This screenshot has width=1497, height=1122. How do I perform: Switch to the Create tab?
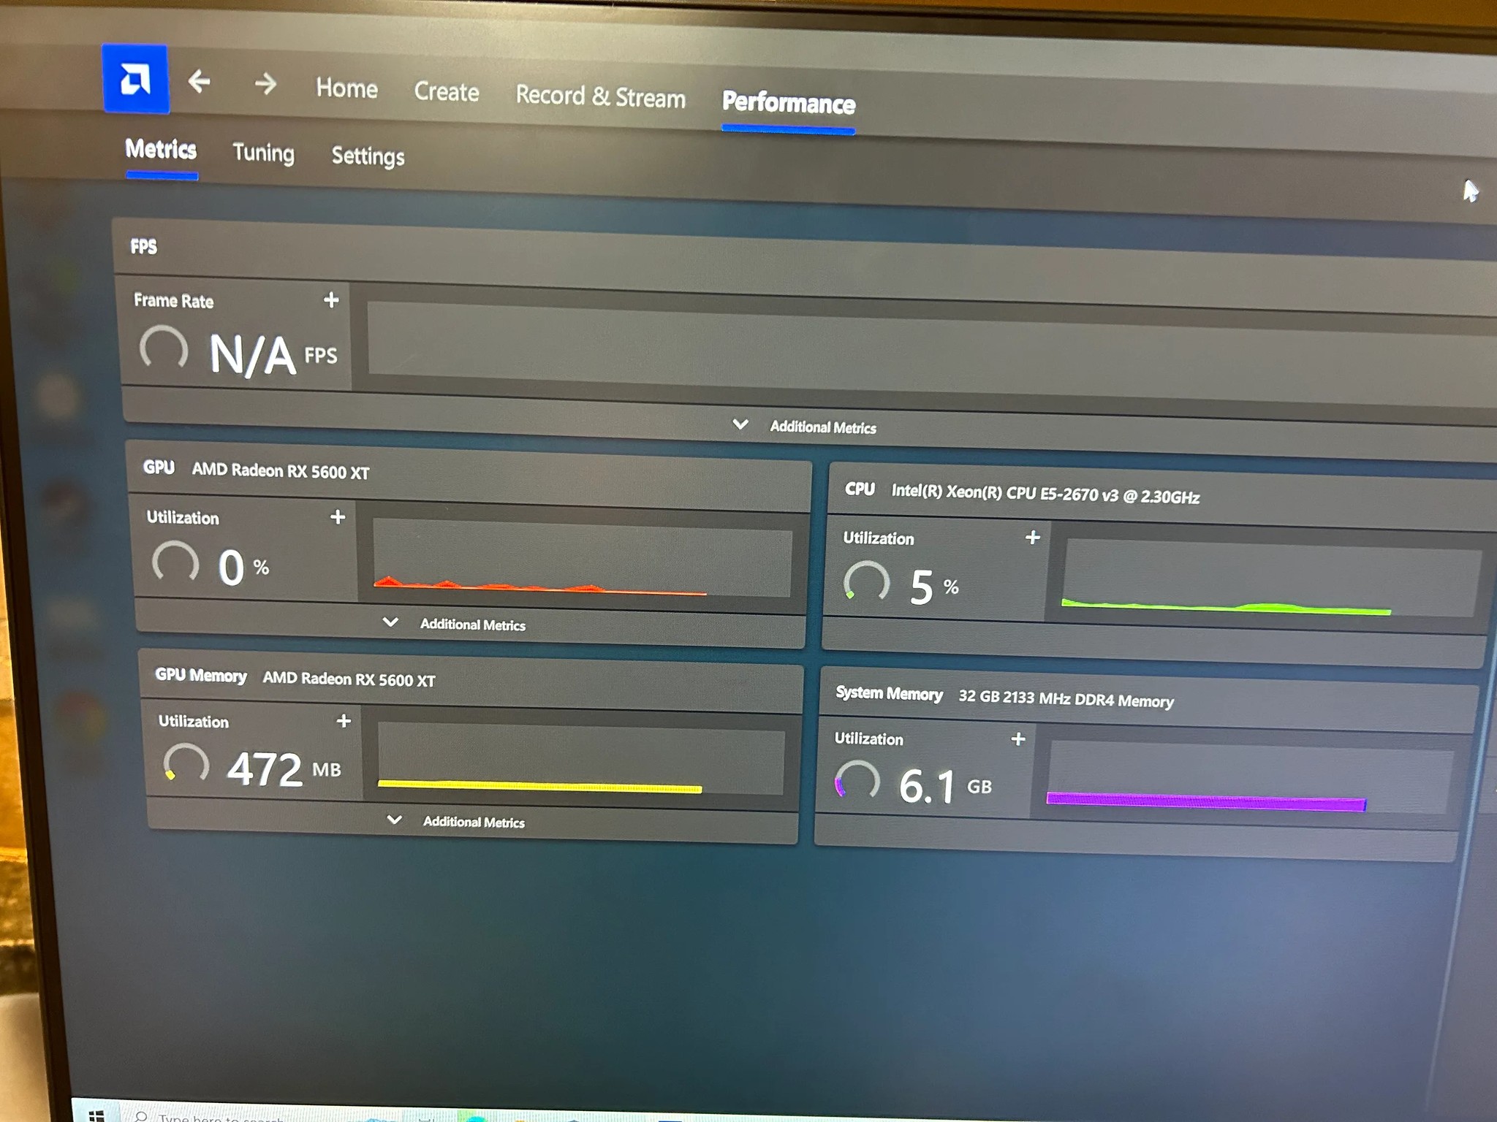click(447, 92)
